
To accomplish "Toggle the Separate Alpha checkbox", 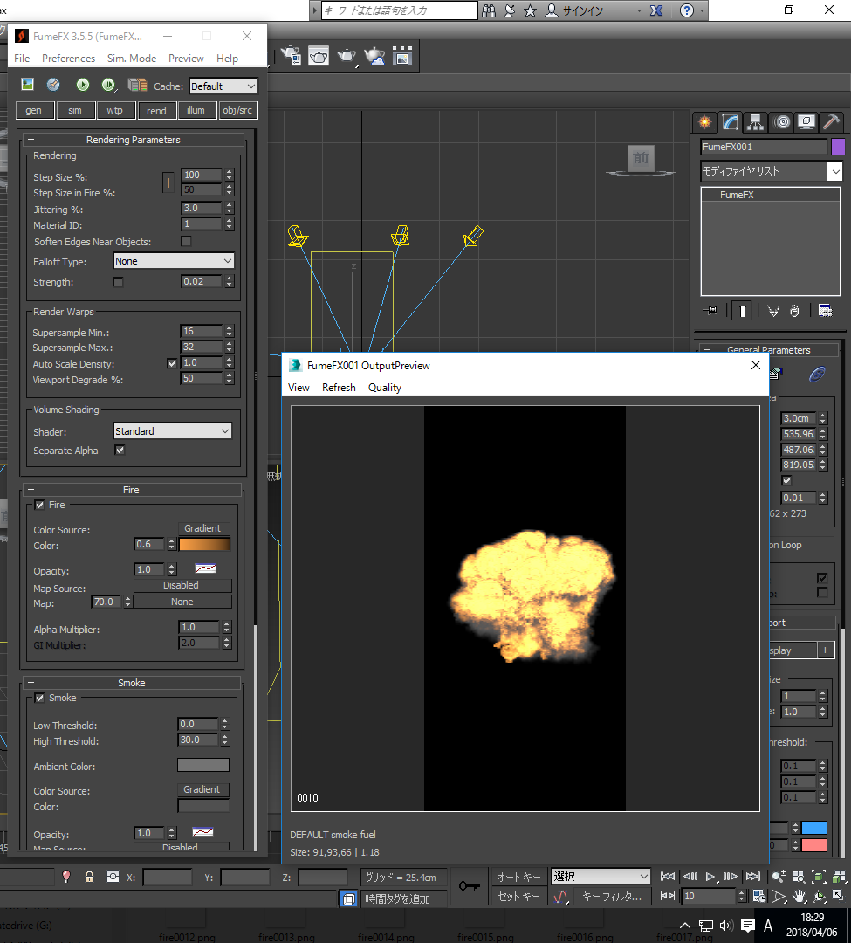I will (x=118, y=451).
